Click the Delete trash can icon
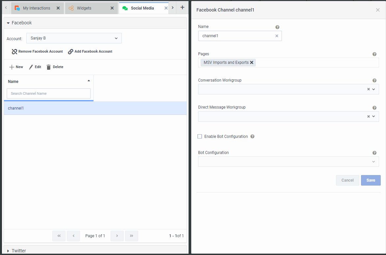 (49, 67)
